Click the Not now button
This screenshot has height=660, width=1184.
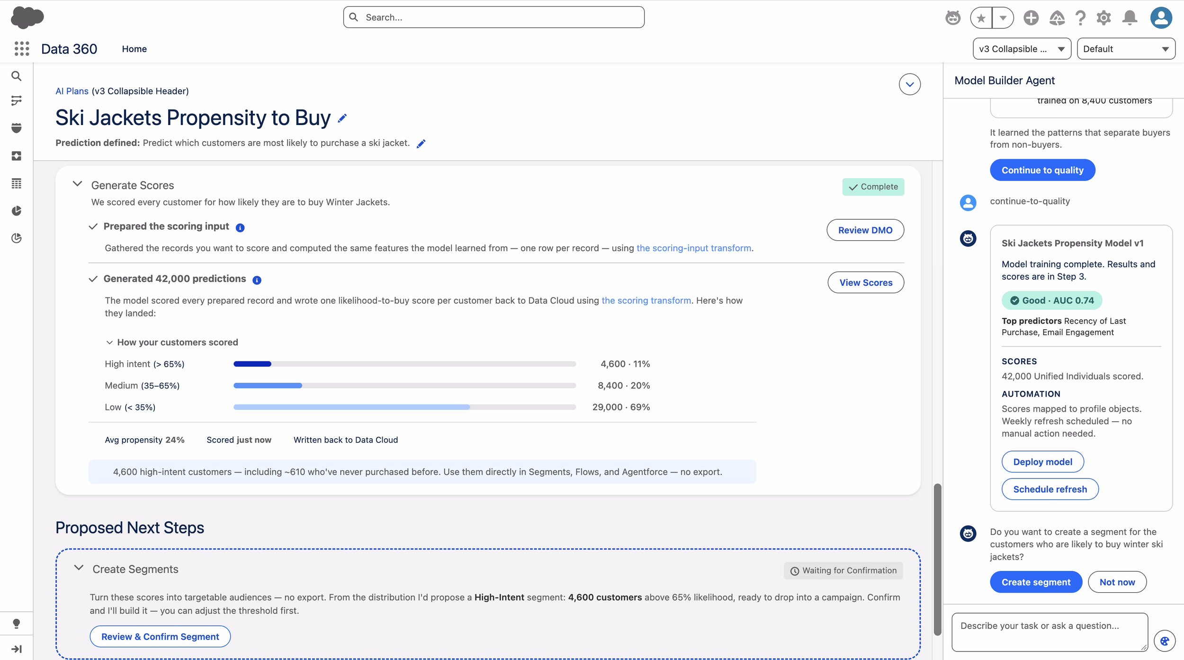click(x=1117, y=582)
